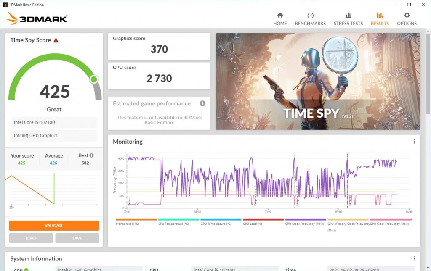The width and height of the screenshot is (431, 271).
Task: Open the Options tab
Action: (x=407, y=19)
